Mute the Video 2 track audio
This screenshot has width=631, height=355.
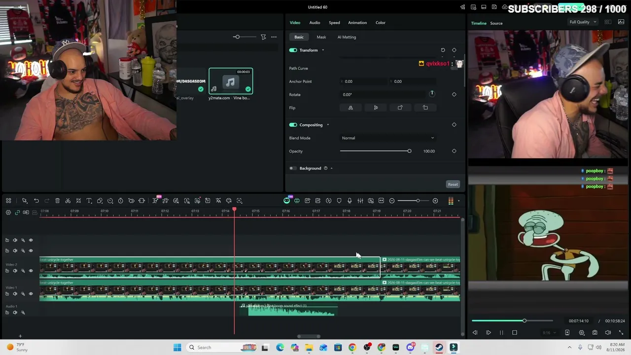point(15,271)
